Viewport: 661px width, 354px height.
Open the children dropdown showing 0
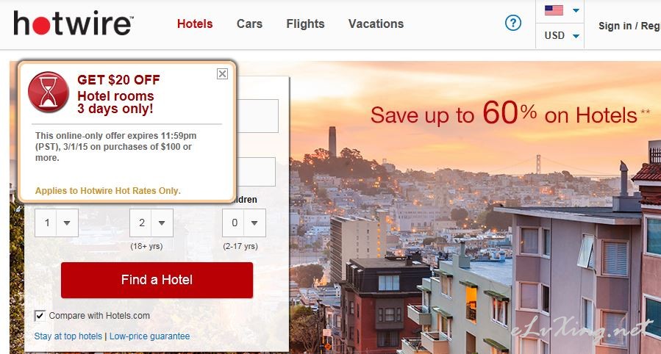coord(244,223)
